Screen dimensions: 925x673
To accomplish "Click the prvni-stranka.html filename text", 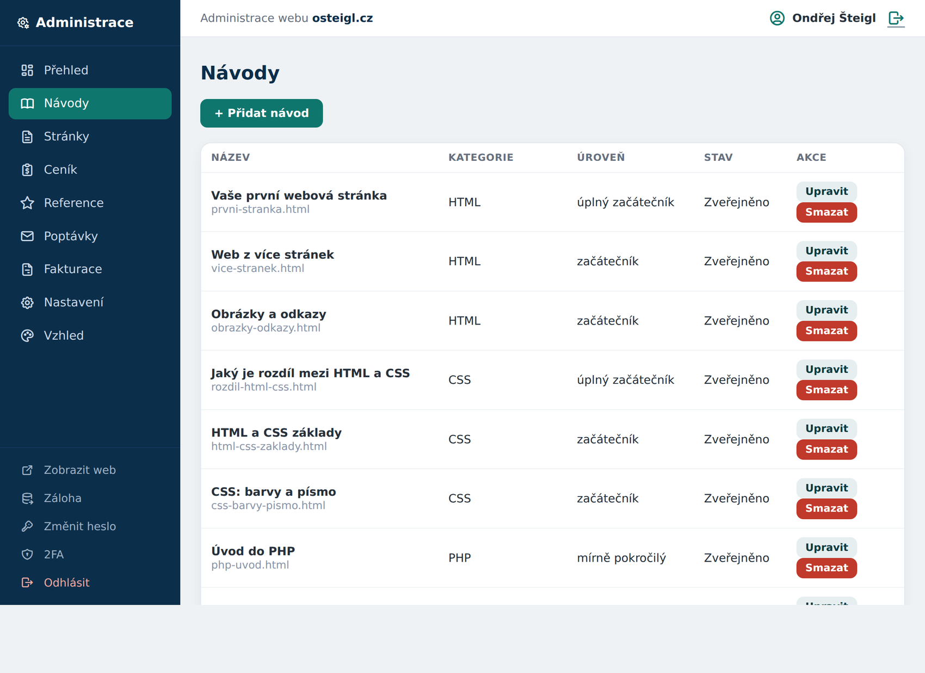I will point(260,209).
